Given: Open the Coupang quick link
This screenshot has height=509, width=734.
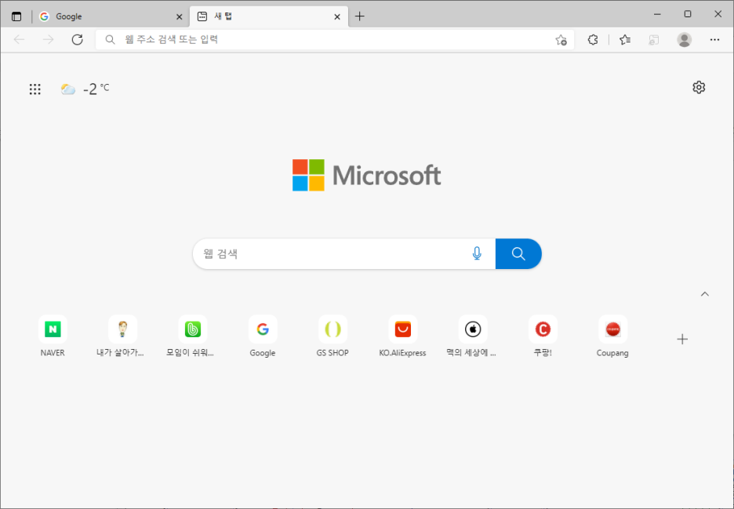Looking at the screenshot, I should pyautogui.click(x=612, y=336).
